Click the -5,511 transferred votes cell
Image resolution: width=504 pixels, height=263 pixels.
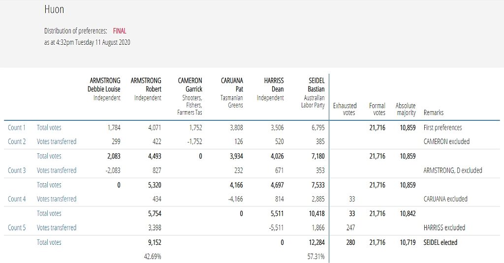(x=276, y=228)
